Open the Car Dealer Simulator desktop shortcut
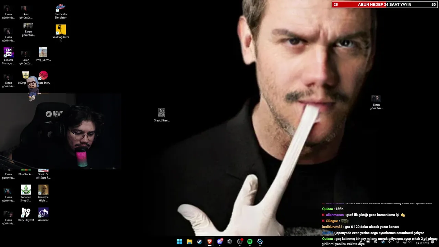The image size is (439, 247). (61, 11)
